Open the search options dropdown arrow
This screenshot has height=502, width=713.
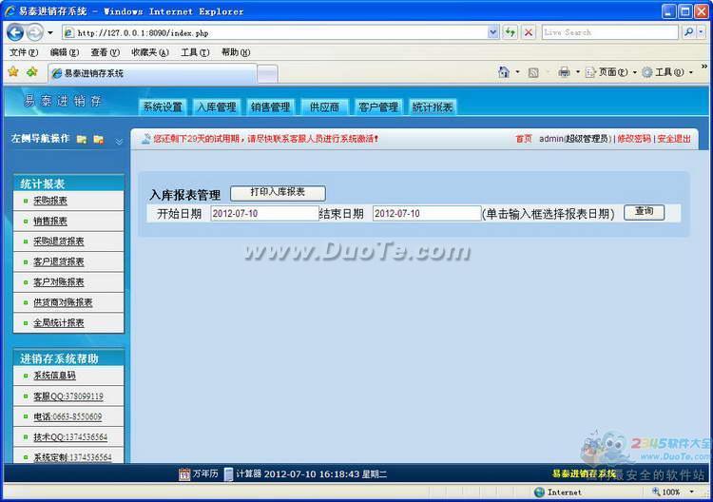tap(701, 32)
